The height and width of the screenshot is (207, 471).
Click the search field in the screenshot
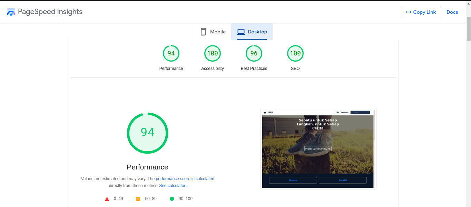tap(360, 112)
